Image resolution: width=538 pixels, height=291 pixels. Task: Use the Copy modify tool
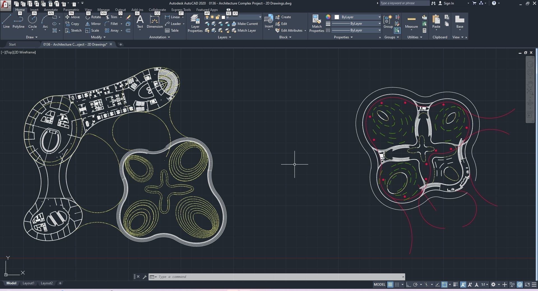72,24
